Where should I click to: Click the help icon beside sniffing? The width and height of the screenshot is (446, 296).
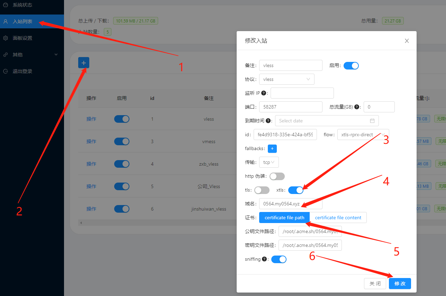coord(265,259)
